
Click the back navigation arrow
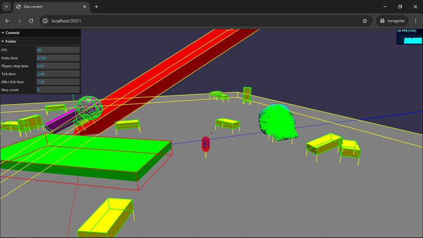click(x=7, y=21)
